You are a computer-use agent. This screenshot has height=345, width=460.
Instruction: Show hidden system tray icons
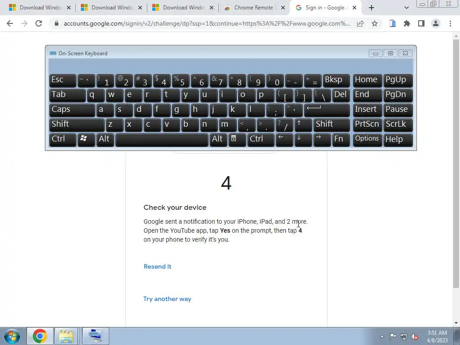point(382,337)
